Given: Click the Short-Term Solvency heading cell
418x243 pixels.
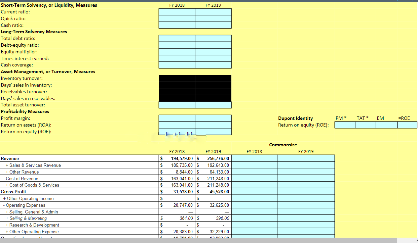Looking at the screenshot, I should point(48,5).
